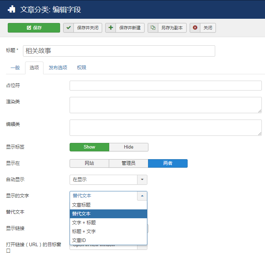The width and height of the screenshot is (265, 266).
Task: Select 管理员 for 显示在 option
Action: coord(129,163)
